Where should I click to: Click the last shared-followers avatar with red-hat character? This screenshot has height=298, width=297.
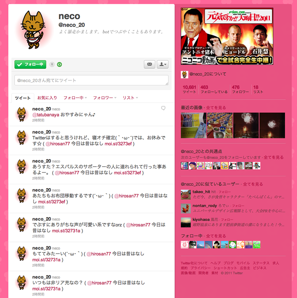(x=256, y=166)
